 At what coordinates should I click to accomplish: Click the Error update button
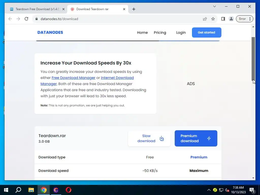pyautogui.click(x=242, y=19)
